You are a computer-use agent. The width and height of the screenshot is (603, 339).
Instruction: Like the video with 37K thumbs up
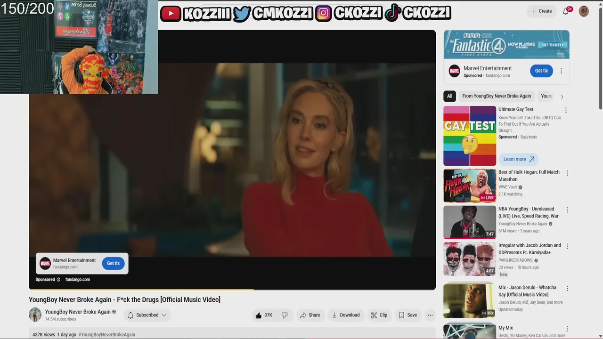tap(264, 315)
